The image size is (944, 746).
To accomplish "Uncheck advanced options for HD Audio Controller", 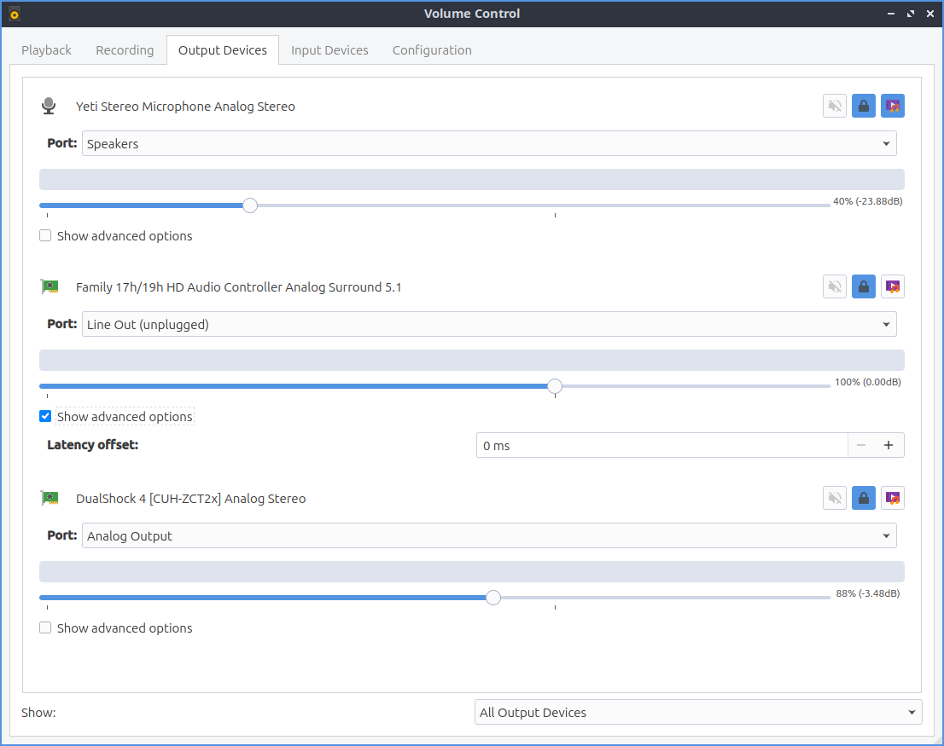I will (x=46, y=417).
